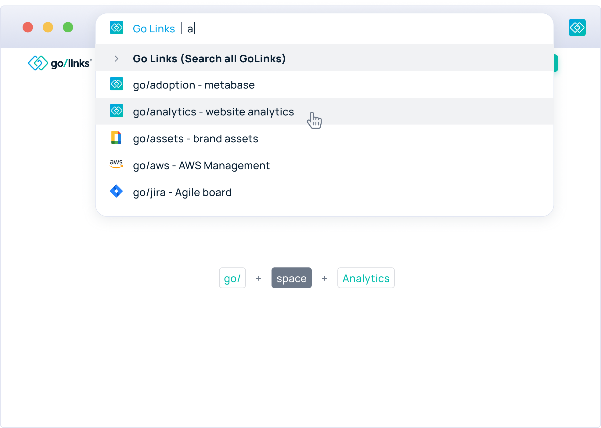The width and height of the screenshot is (601, 428).
Task: Select the Analytics badge
Action: (366, 278)
